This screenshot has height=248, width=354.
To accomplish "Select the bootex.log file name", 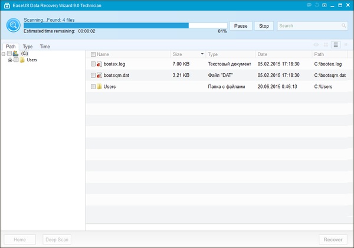I will pyautogui.click(x=114, y=64).
